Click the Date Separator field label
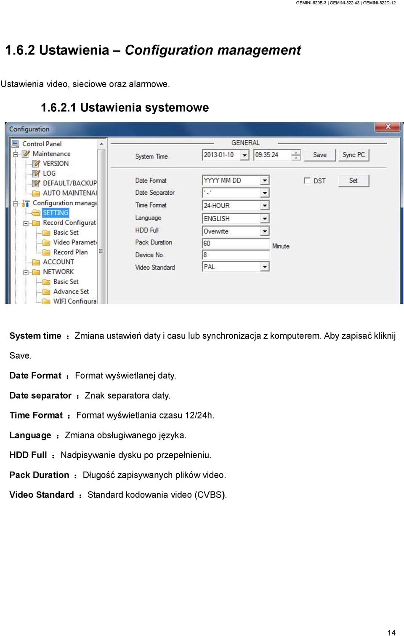This screenshot has height=636, width=404. pos(155,193)
